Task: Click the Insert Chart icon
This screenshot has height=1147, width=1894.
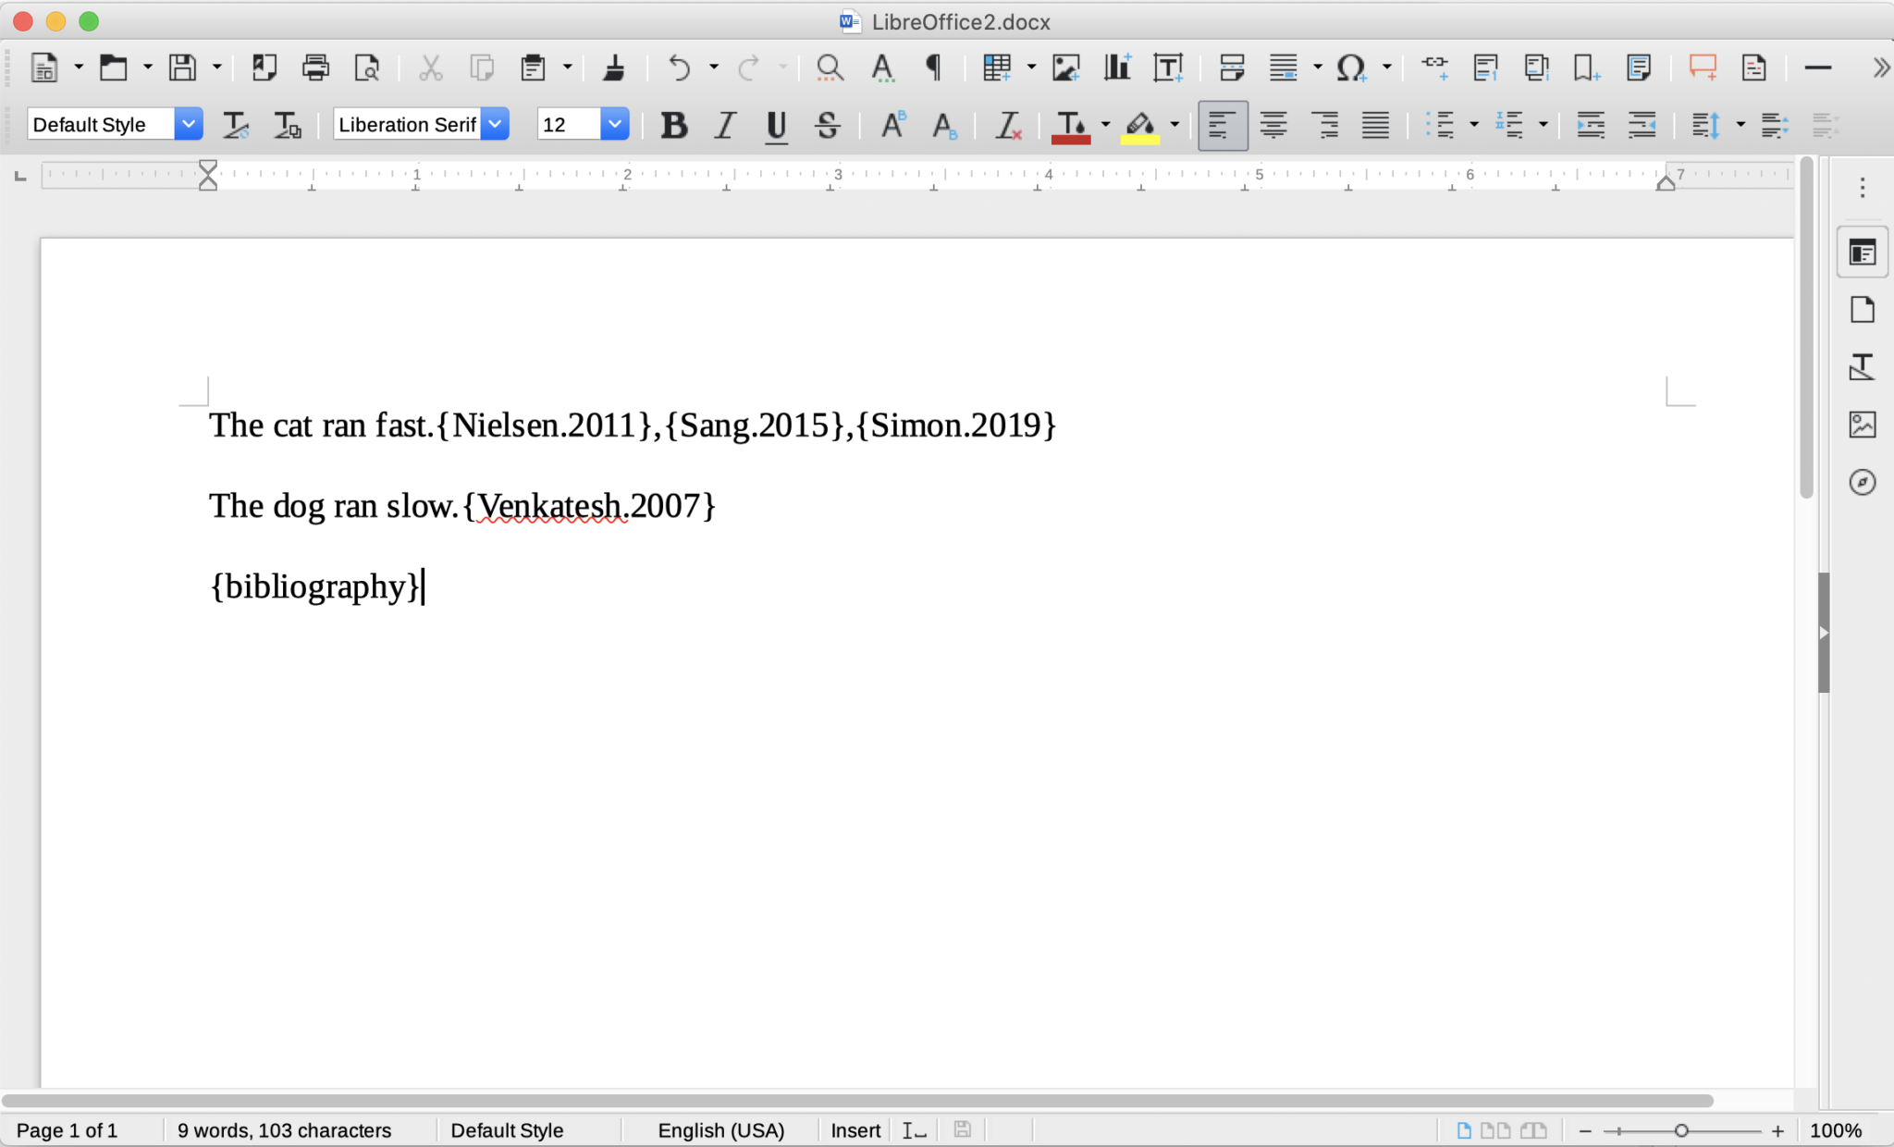Action: pyautogui.click(x=1117, y=68)
